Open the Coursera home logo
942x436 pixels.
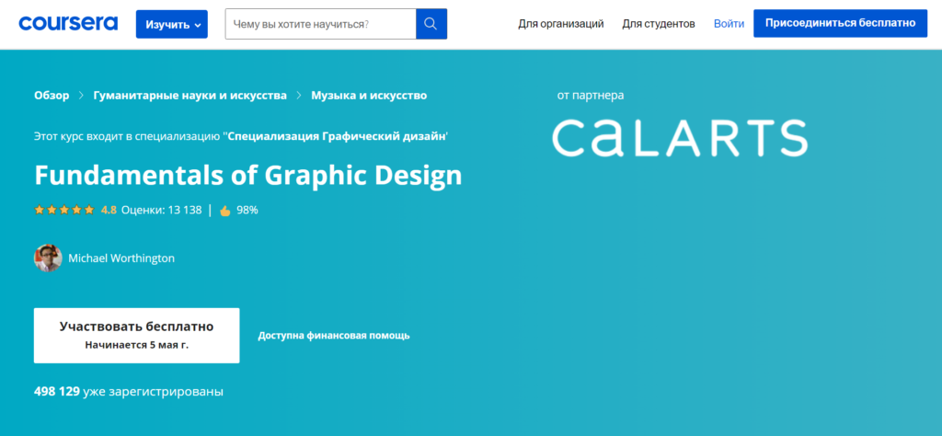coord(68,23)
